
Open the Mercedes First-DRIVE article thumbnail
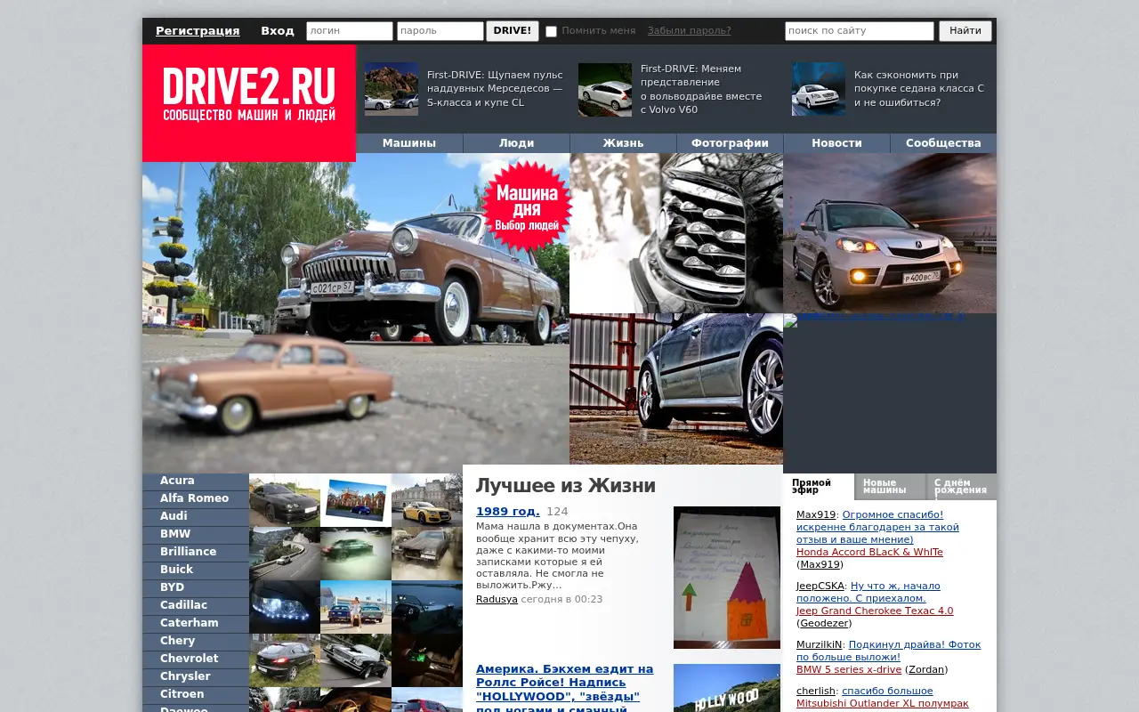pyautogui.click(x=392, y=89)
